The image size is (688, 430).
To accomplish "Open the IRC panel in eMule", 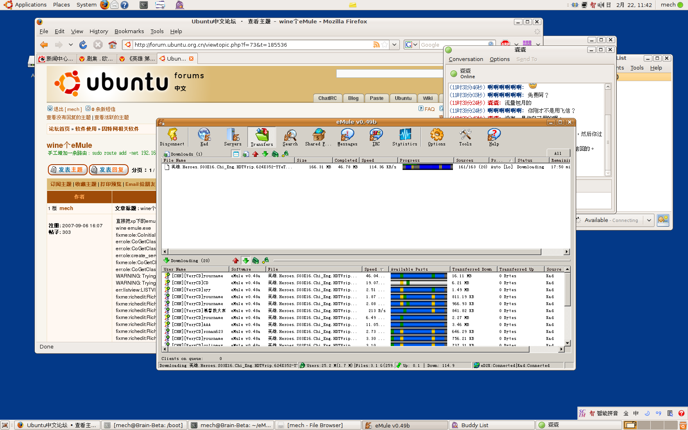I will tap(376, 137).
